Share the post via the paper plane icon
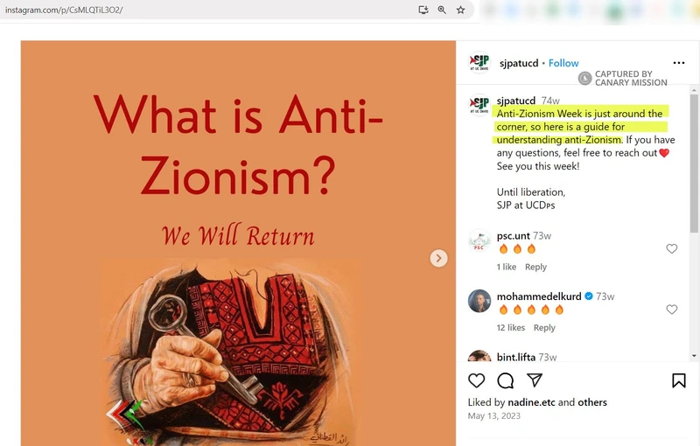Image resolution: width=700 pixels, height=446 pixels. pos(535,380)
